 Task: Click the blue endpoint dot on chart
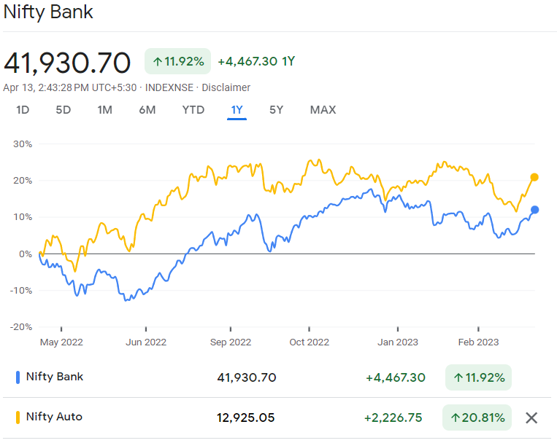(x=534, y=210)
